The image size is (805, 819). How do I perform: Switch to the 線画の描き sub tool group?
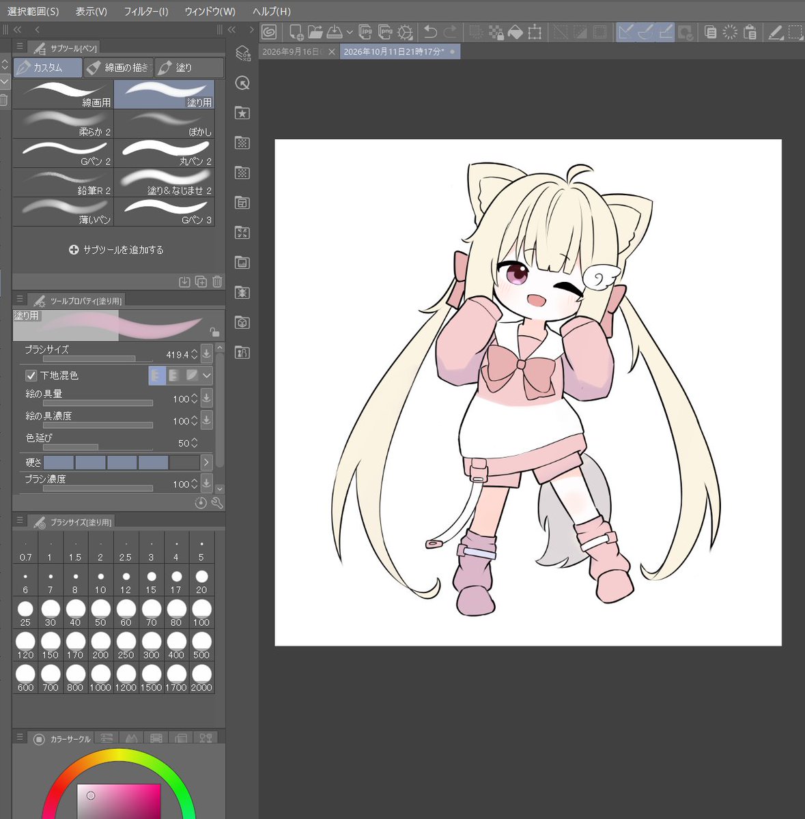coord(118,68)
